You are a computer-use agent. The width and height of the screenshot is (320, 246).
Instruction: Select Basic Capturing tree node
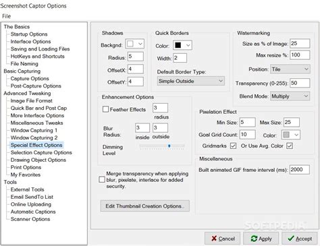point(22,71)
